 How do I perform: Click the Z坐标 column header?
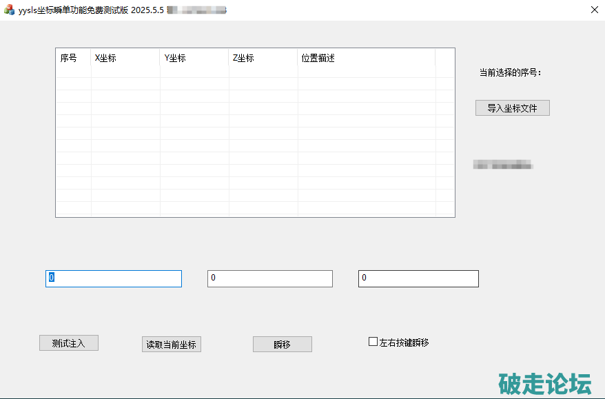point(263,58)
